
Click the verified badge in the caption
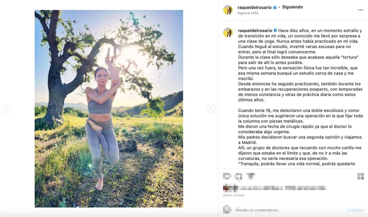coord(275,31)
